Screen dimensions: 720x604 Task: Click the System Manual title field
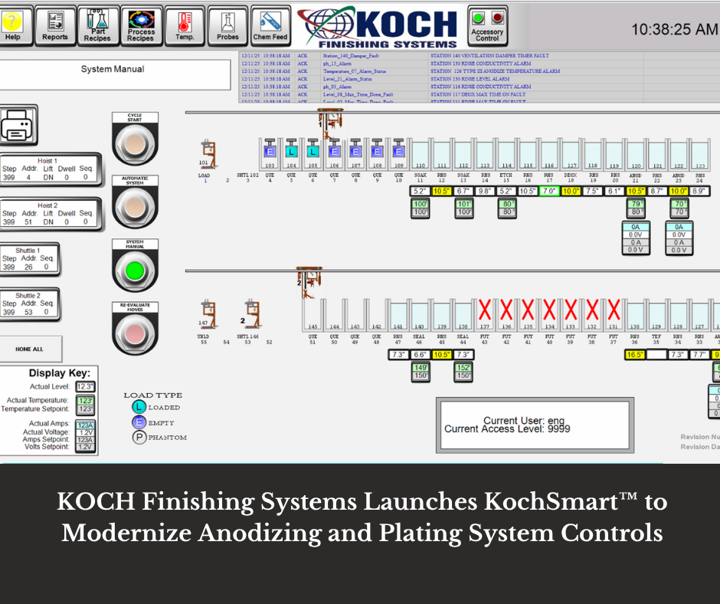click(x=113, y=74)
